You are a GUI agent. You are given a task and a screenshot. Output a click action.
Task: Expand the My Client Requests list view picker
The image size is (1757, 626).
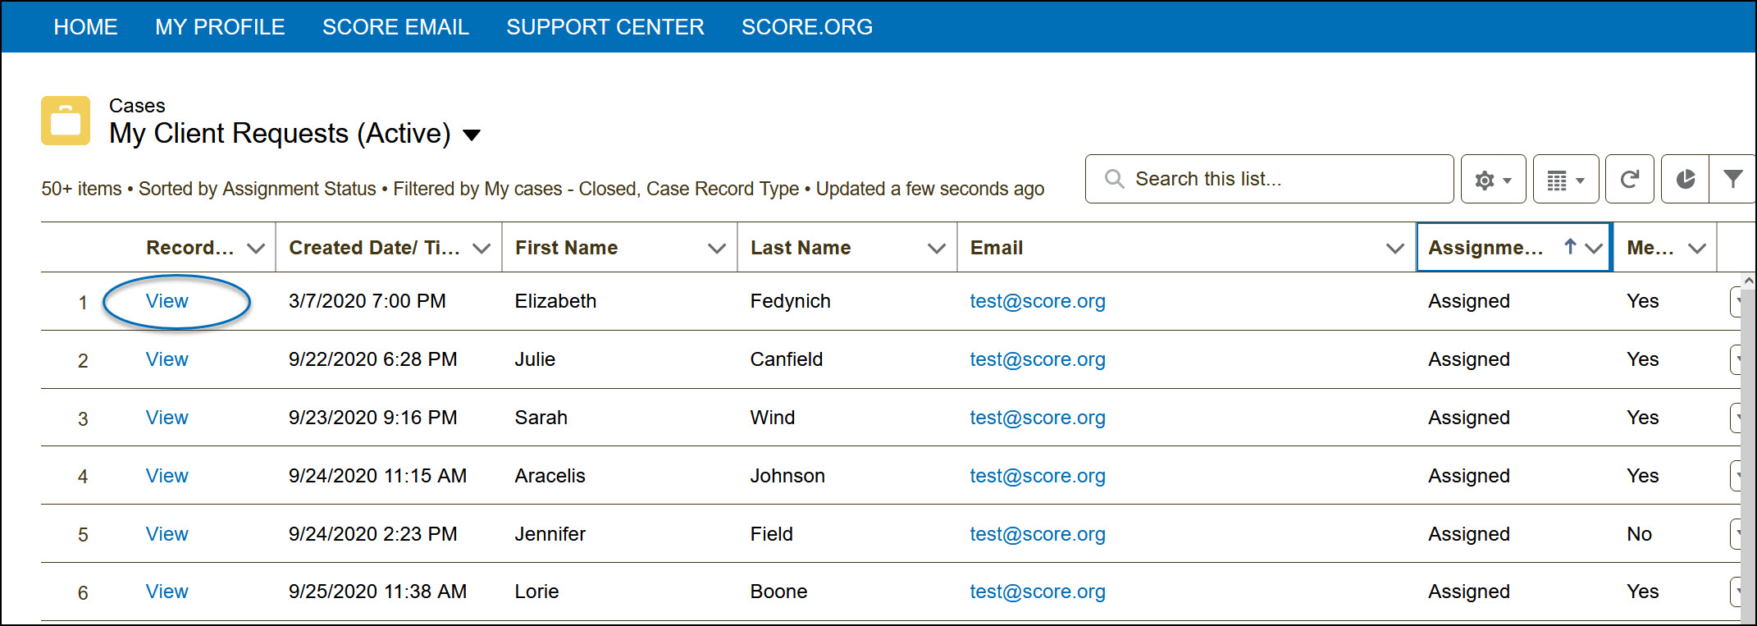472,135
